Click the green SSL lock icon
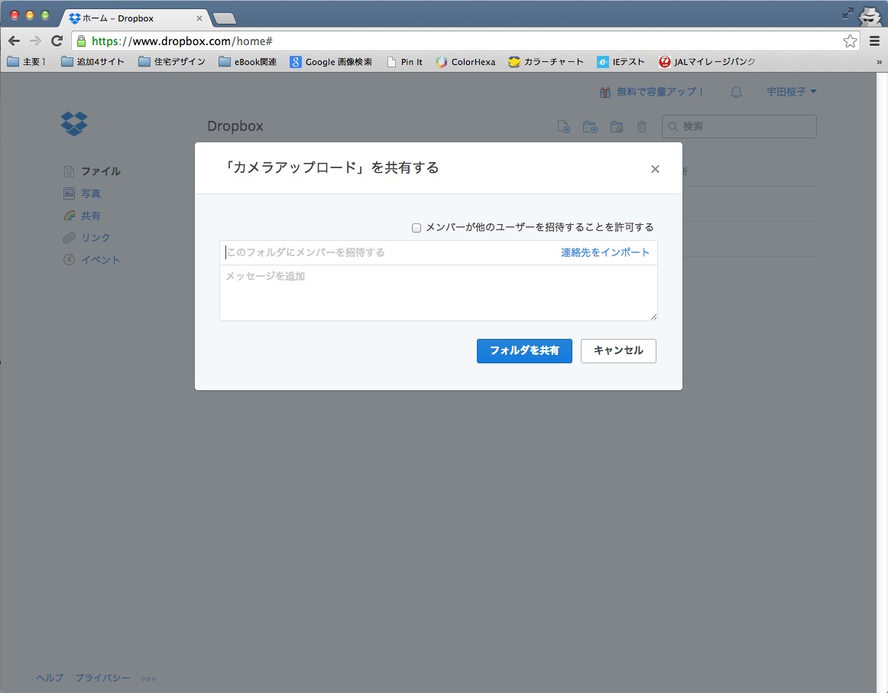Screen dimensions: 888x693 tap(82, 41)
